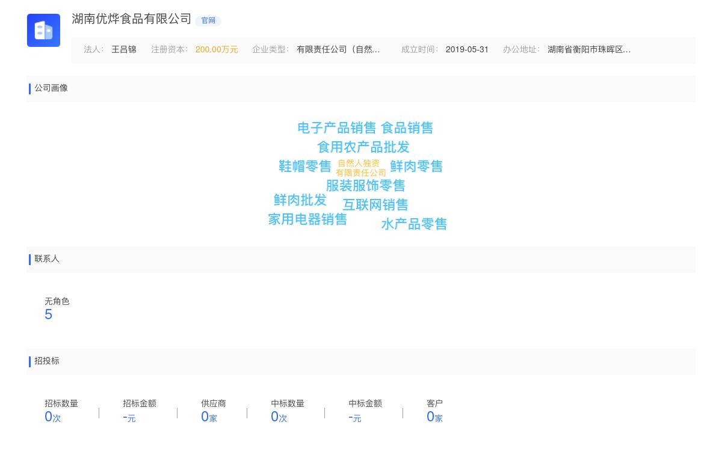This screenshot has width=722, height=452.
Task: Click word cloud tag 服装服饰零售
Action: coord(365,186)
